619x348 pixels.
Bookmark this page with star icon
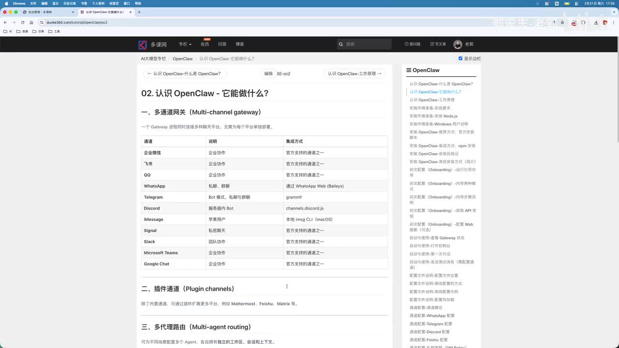click(x=562, y=22)
